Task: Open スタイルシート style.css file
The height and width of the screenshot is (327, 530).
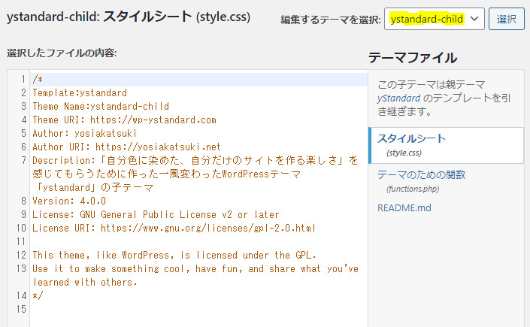Action: pyautogui.click(x=411, y=145)
